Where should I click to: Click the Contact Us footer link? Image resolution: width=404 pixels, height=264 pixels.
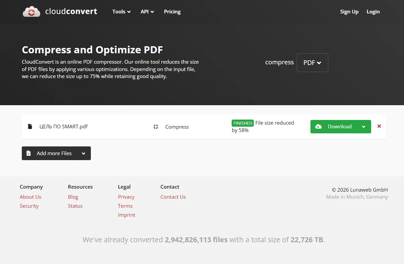[173, 197]
